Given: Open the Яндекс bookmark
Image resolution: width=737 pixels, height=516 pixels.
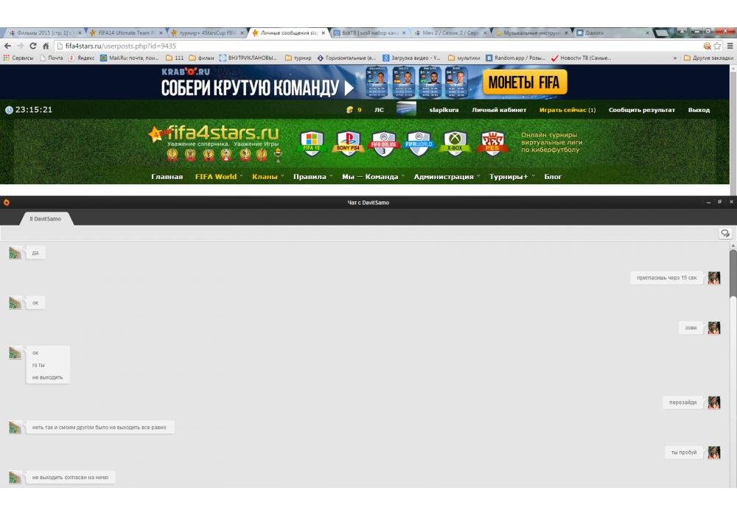Looking at the screenshot, I should pos(82,57).
